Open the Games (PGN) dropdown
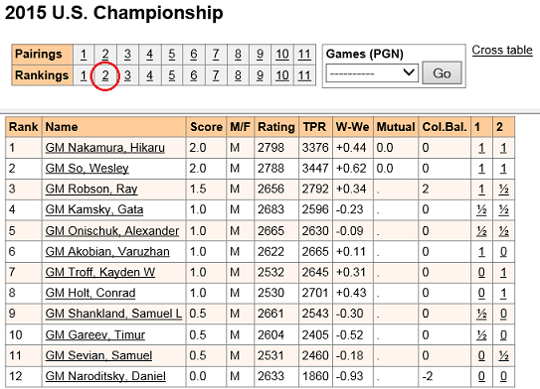Image resolution: width=540 pixels, height=389 pixels. coord(372,72)
